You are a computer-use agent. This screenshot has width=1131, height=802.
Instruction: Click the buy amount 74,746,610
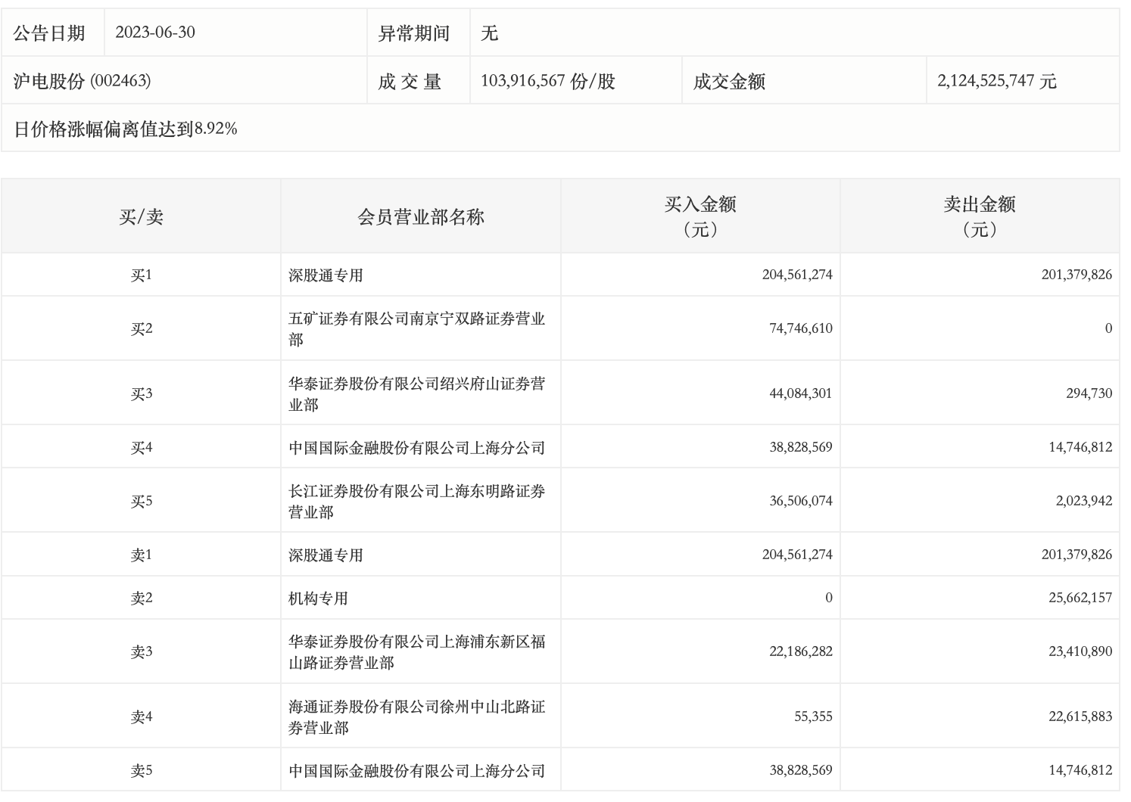(800, 328)
